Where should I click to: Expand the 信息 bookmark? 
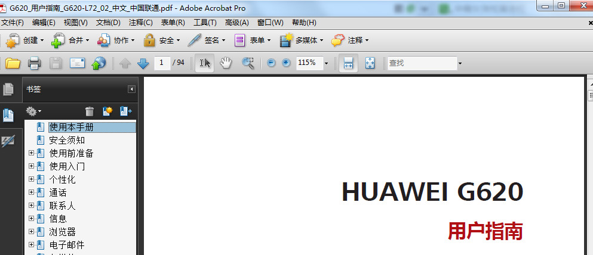[x=32, y=219]
